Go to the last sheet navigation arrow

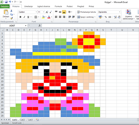coord(9,120)
